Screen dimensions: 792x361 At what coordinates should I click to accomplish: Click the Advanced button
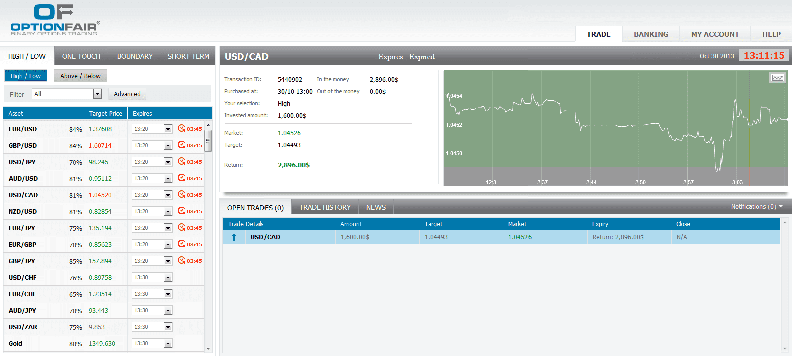click(127, 94)
